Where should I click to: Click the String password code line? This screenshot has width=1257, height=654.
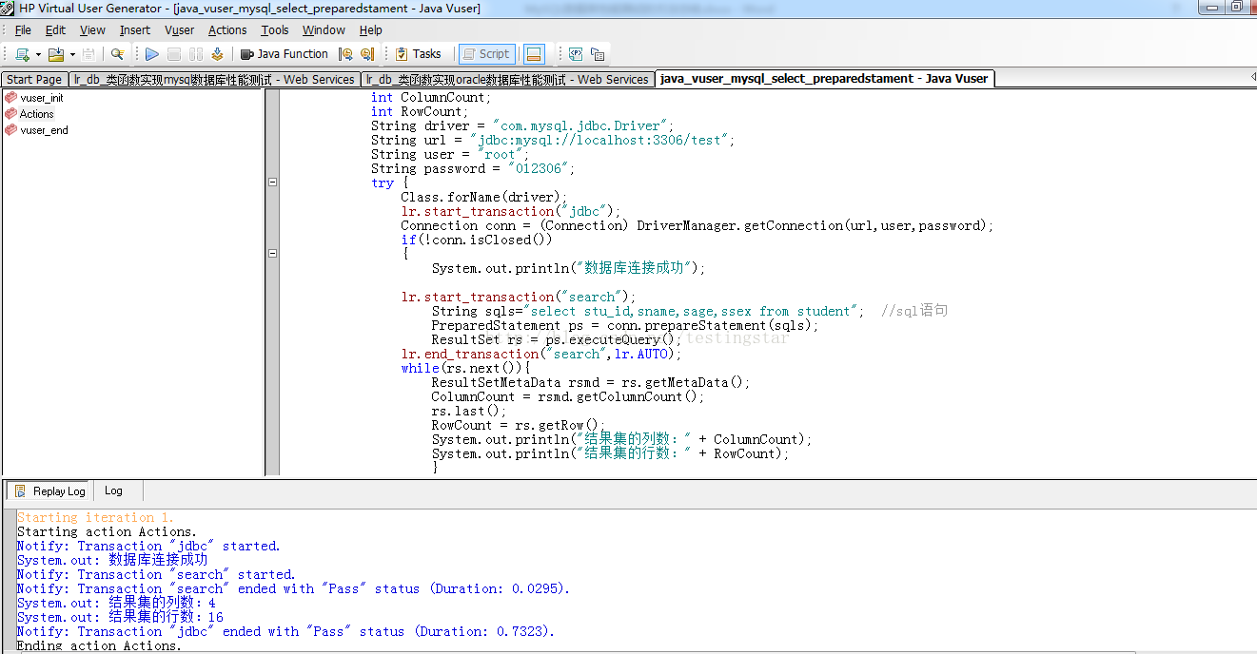(474, 168)
